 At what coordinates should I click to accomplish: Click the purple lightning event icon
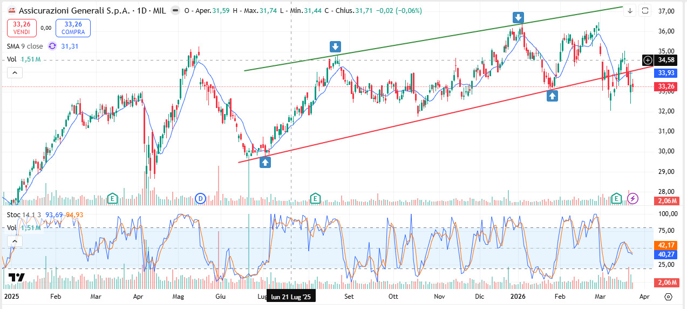tap(633, 198)
